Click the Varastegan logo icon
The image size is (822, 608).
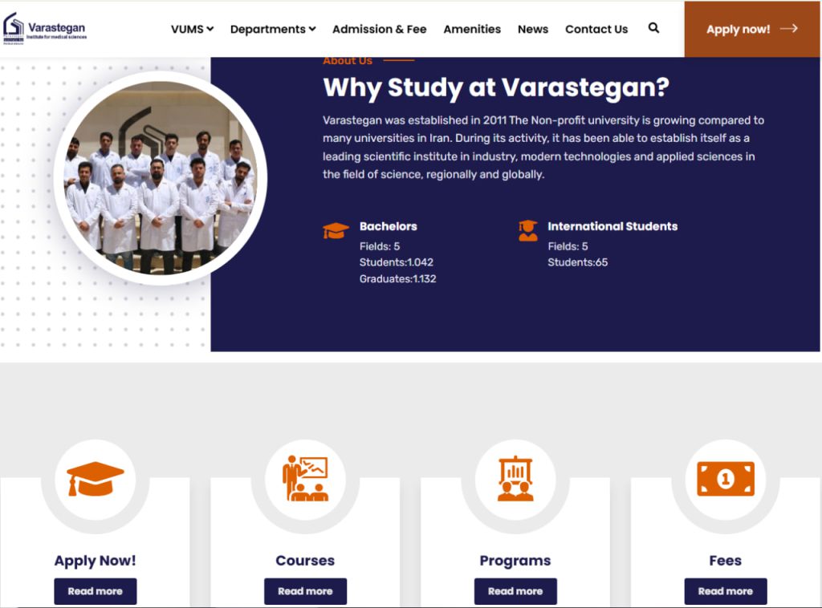click(14, 28)
